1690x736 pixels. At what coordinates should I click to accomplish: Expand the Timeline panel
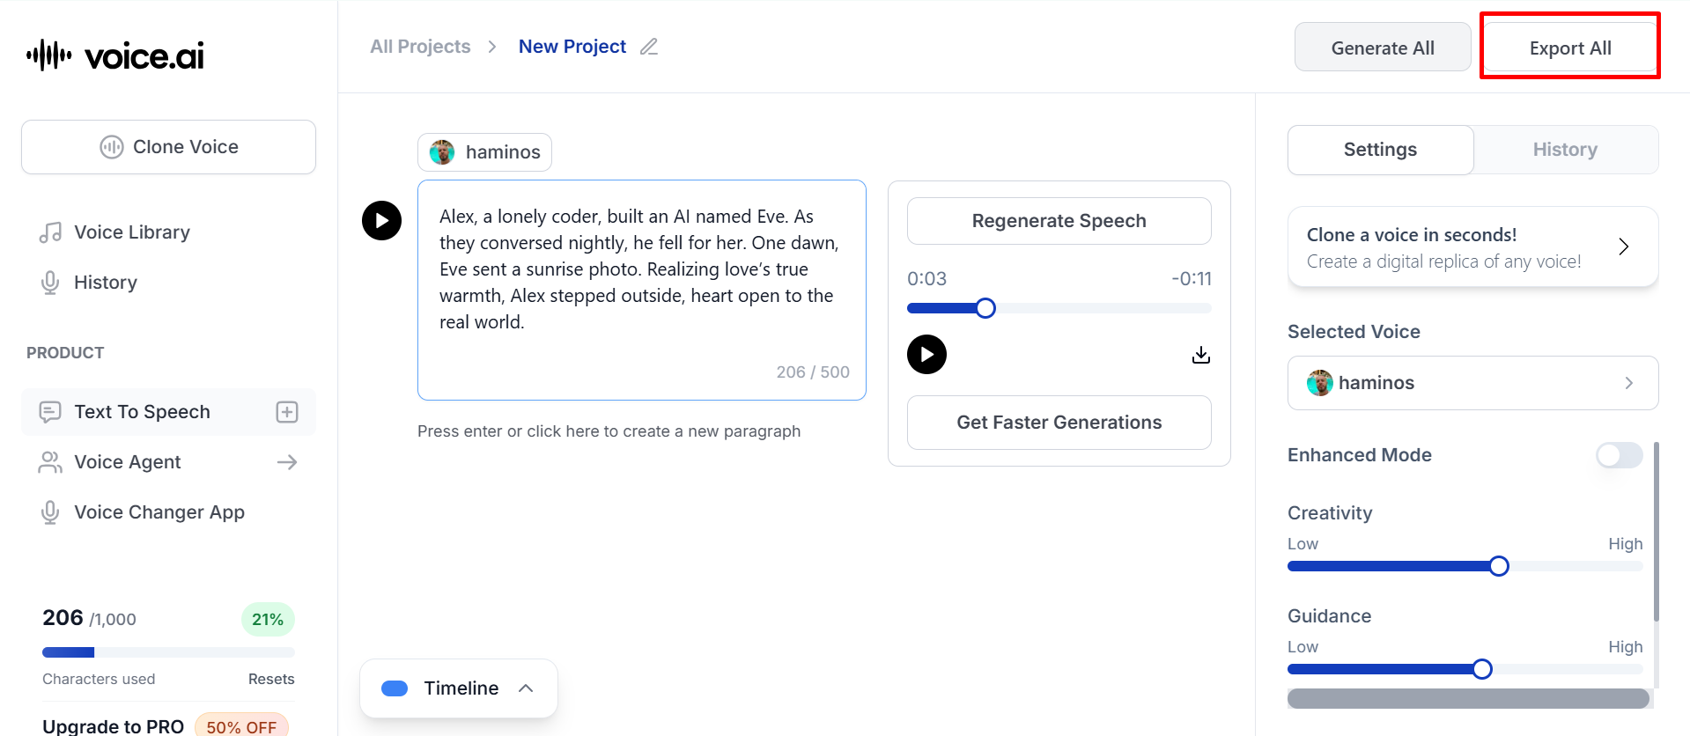pos(458,688)
